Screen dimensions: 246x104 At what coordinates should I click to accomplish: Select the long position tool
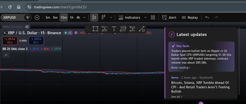pyautogui.click(x=105, y=29)
